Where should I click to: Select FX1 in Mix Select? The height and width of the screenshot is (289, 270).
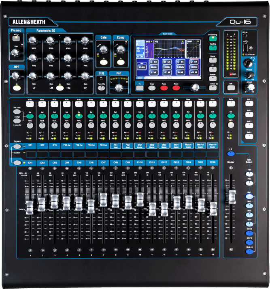249,174
